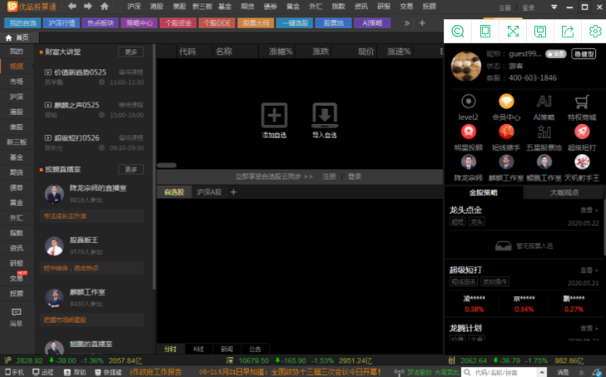Viewport: 606px width, 377px height.
Task: Click the mobile phone icon in toolbar
Action: (484, 32)
